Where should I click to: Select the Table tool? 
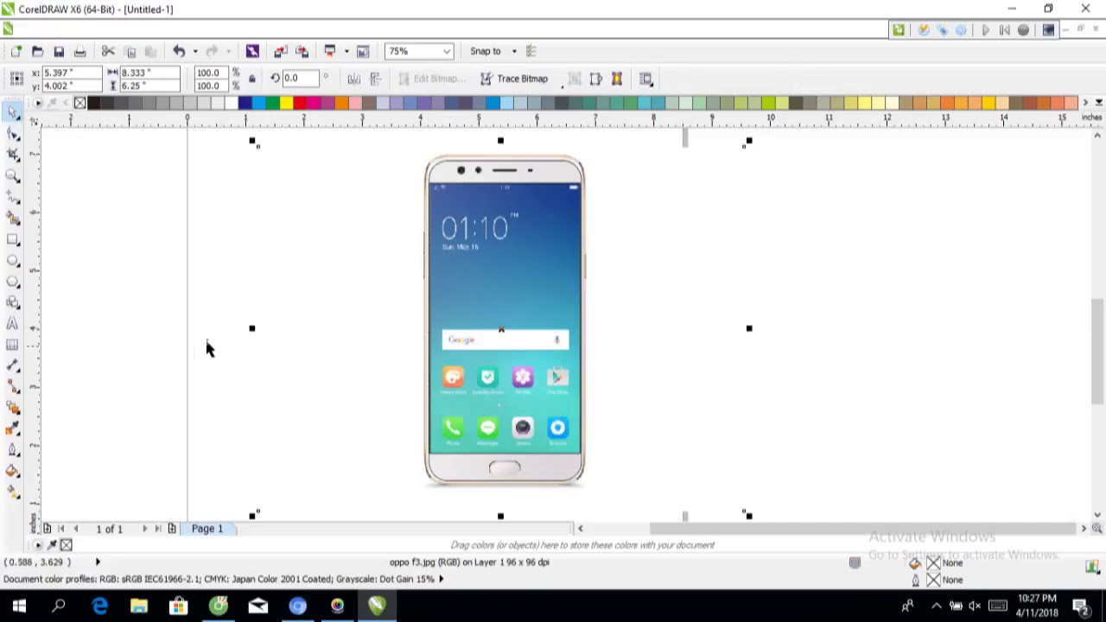coord(13,345)
